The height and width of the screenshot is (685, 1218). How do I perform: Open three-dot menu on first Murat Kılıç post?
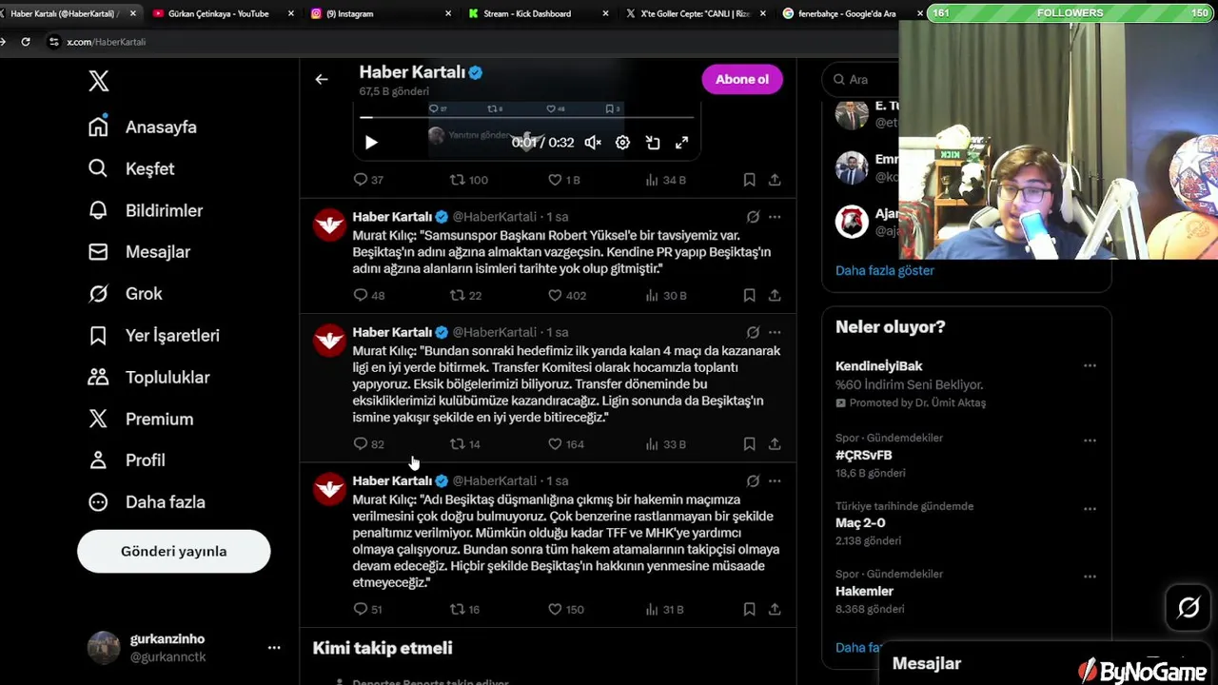775,217
